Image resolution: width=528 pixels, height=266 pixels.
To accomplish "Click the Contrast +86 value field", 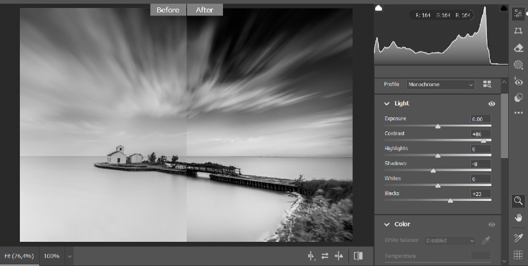I will 481,134.
